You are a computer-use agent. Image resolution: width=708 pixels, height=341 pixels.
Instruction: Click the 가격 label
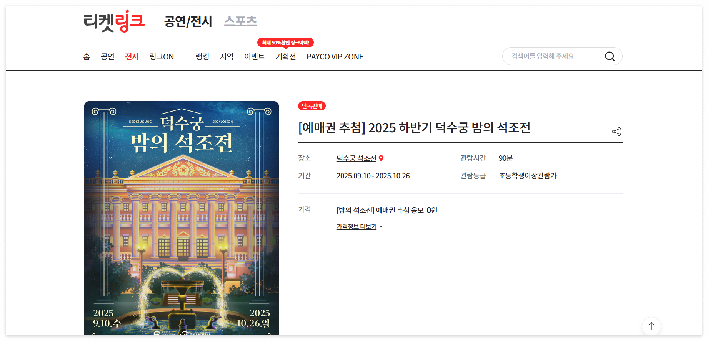click(305, 209)
